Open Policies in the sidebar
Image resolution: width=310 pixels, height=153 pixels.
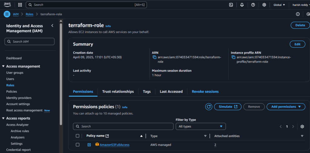(x=12, y=92)
